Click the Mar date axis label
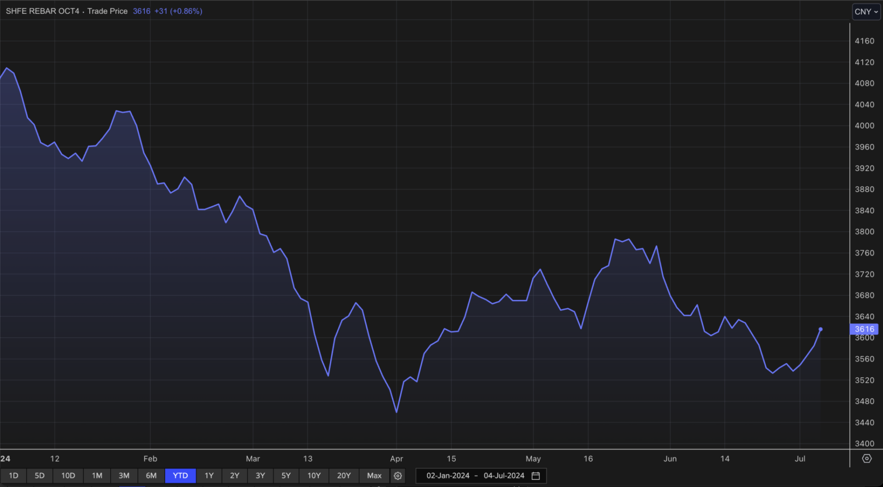This screenshot has width=883, height=487. click(253, 458)
